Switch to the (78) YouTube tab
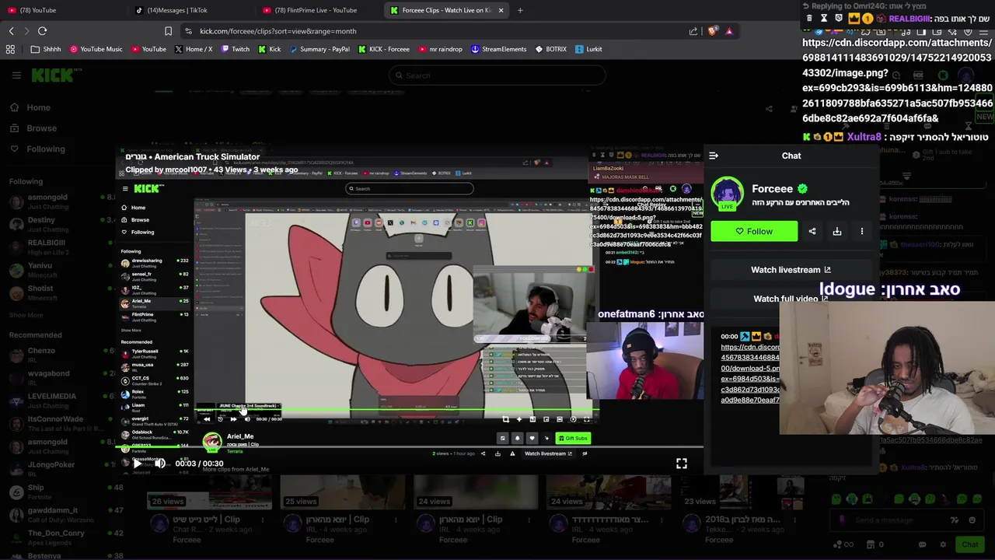Viewport: 995px width, 560px height. 62,10
